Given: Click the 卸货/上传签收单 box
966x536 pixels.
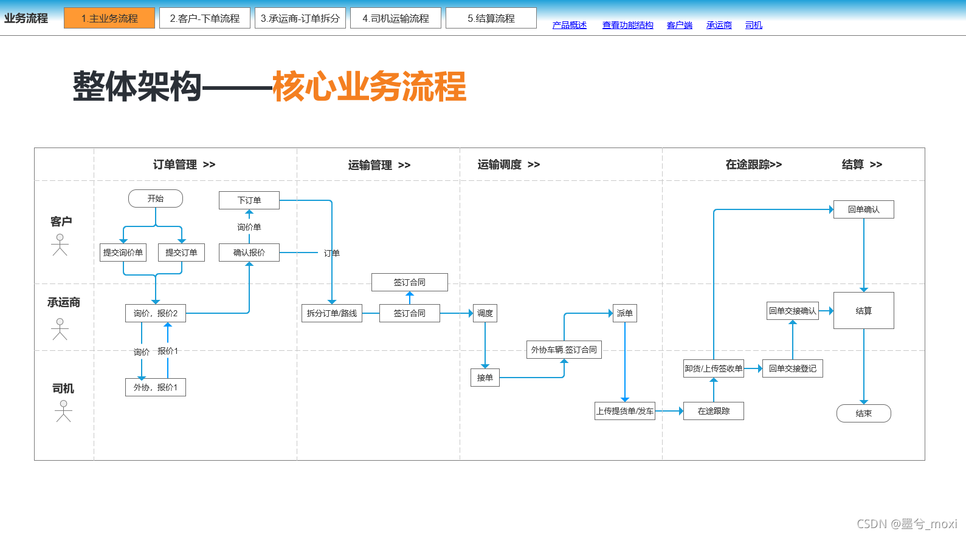Looking at the screenshot, I should click(x=714, y=368).
